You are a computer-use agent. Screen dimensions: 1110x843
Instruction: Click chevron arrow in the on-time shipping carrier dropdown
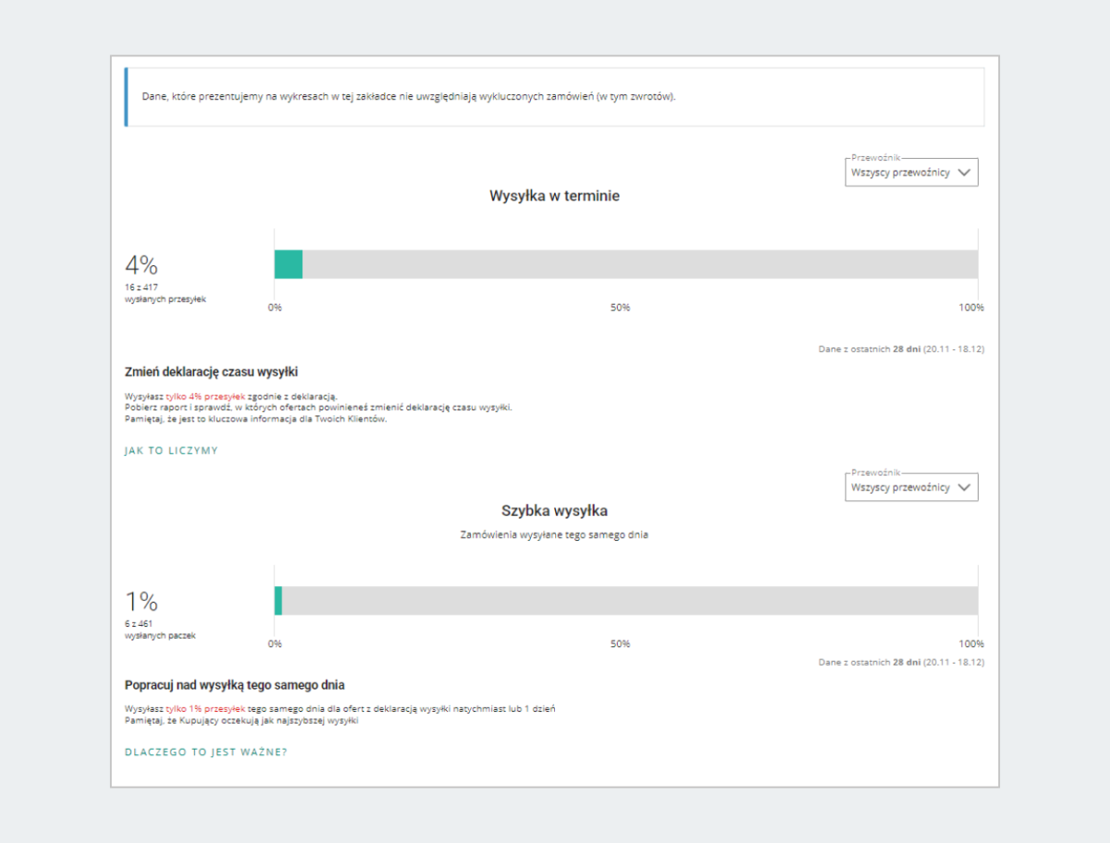pos(965,173)
